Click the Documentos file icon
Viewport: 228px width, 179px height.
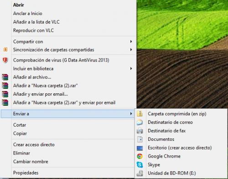[x=140, y=139]
